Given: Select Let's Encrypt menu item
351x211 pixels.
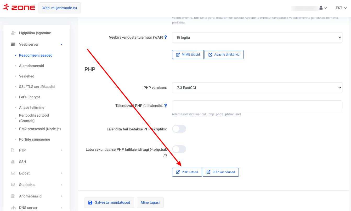Looking at the screenshot, I should pyautogui.click(x=30, y=97).
